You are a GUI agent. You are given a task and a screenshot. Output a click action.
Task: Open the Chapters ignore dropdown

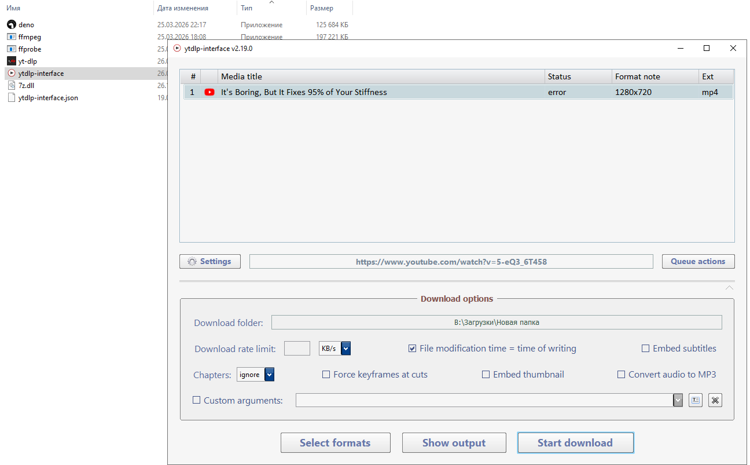(x=269, y=375)
